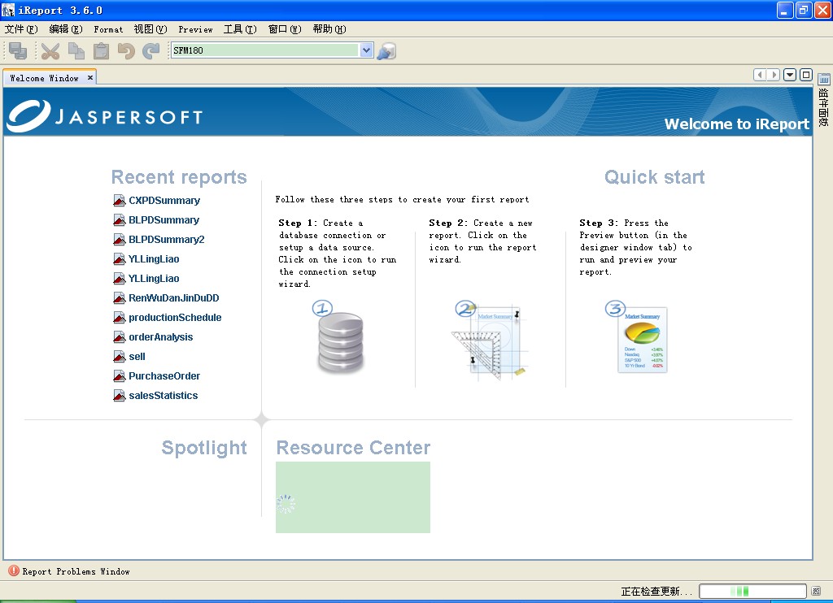Image resolution: width=833 pixels, height=603 pixels.
Task: Click the Report Problems Window label
Action: 76,571
